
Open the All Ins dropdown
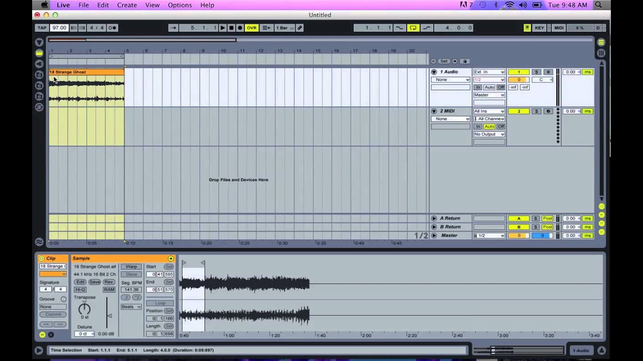(x=489, y=111)
